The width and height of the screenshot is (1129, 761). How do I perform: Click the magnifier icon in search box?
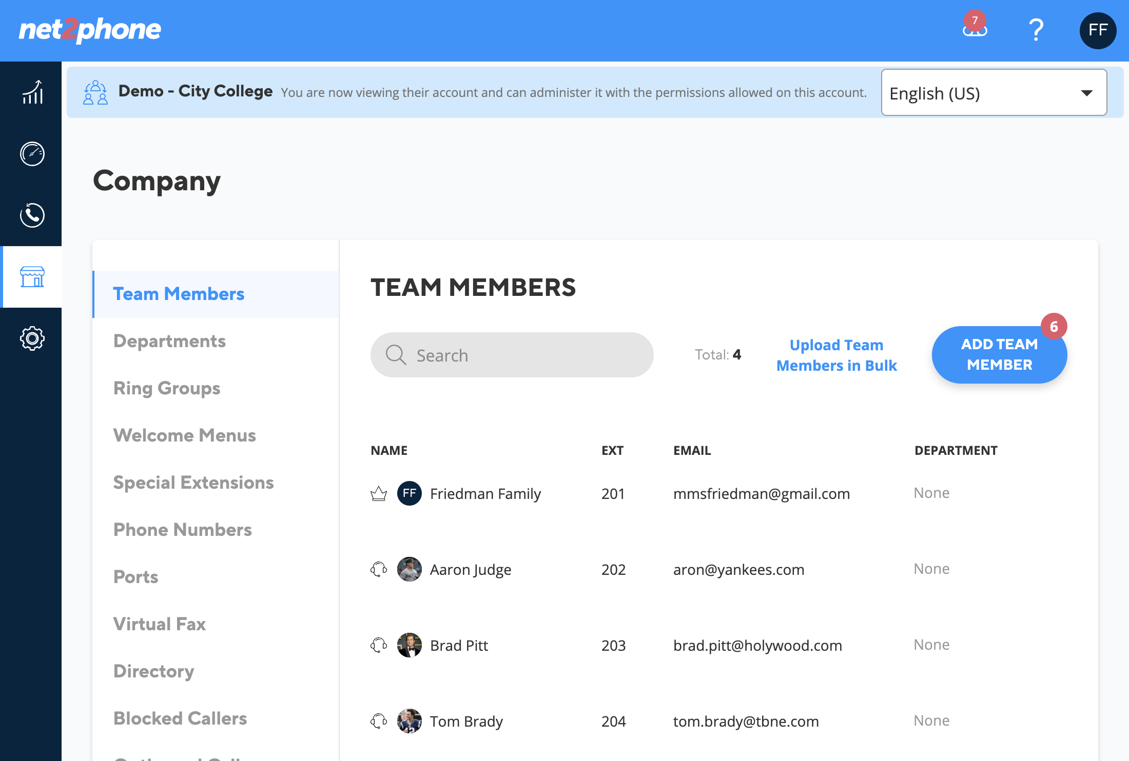click(x=396, y=355)
